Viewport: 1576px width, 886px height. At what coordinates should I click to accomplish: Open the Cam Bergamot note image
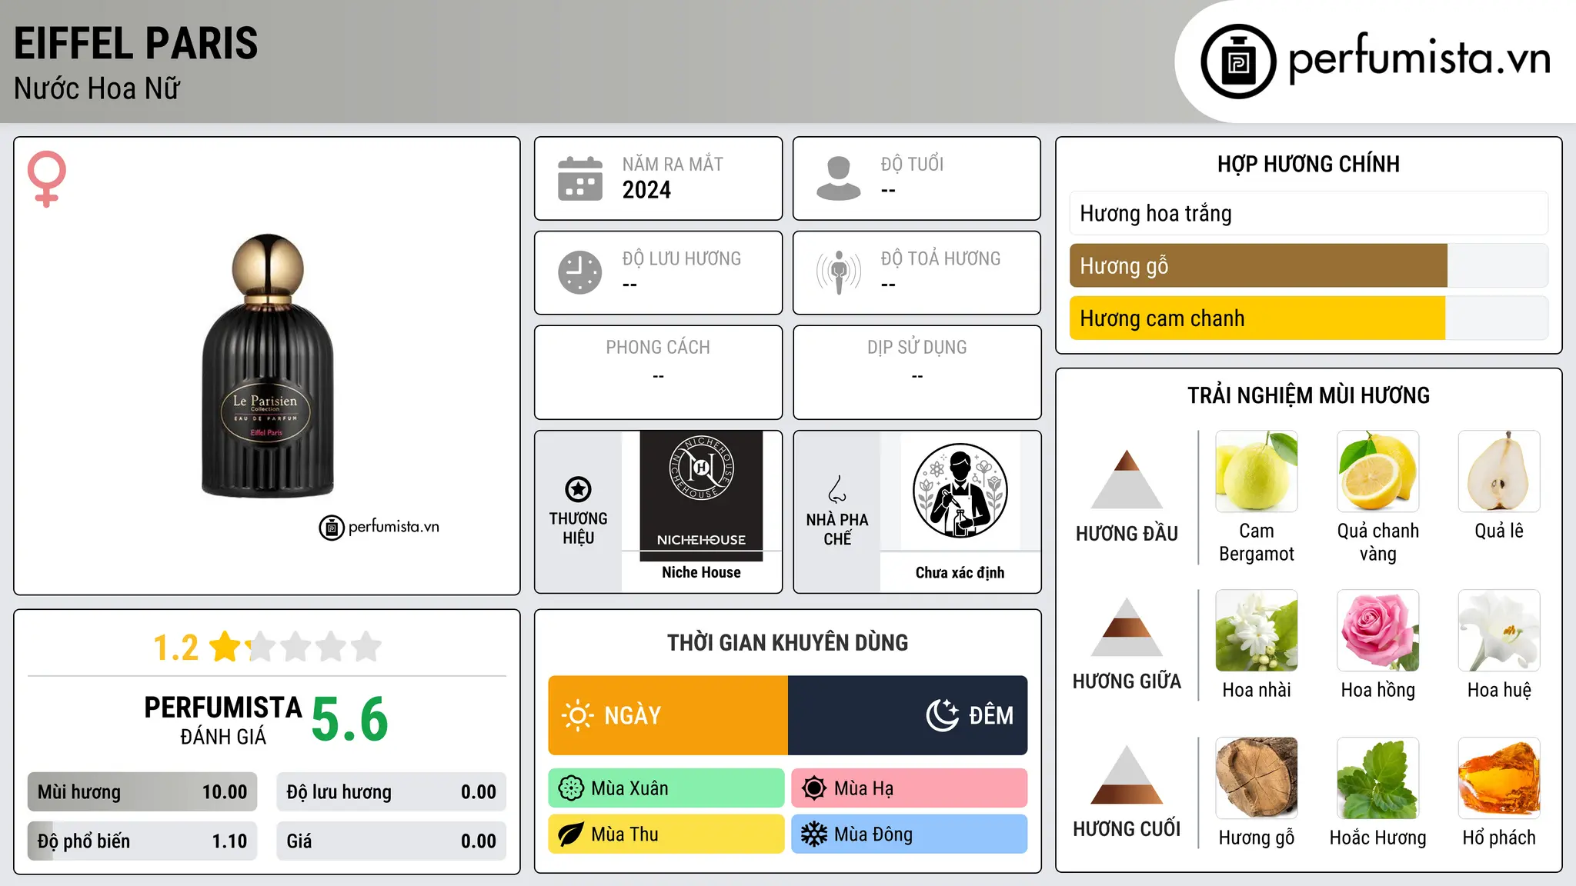coord(1256,471)
